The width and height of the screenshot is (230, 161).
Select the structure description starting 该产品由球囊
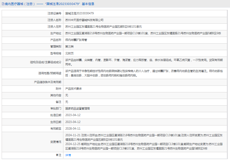coord(144,62)
